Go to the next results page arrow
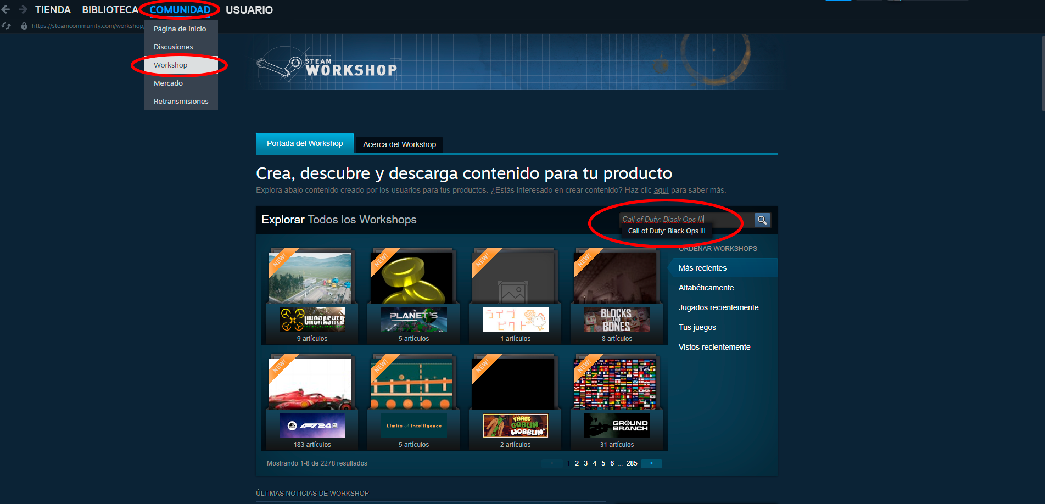The width and height of the screenshot is (1045, 504). point(651,463)
